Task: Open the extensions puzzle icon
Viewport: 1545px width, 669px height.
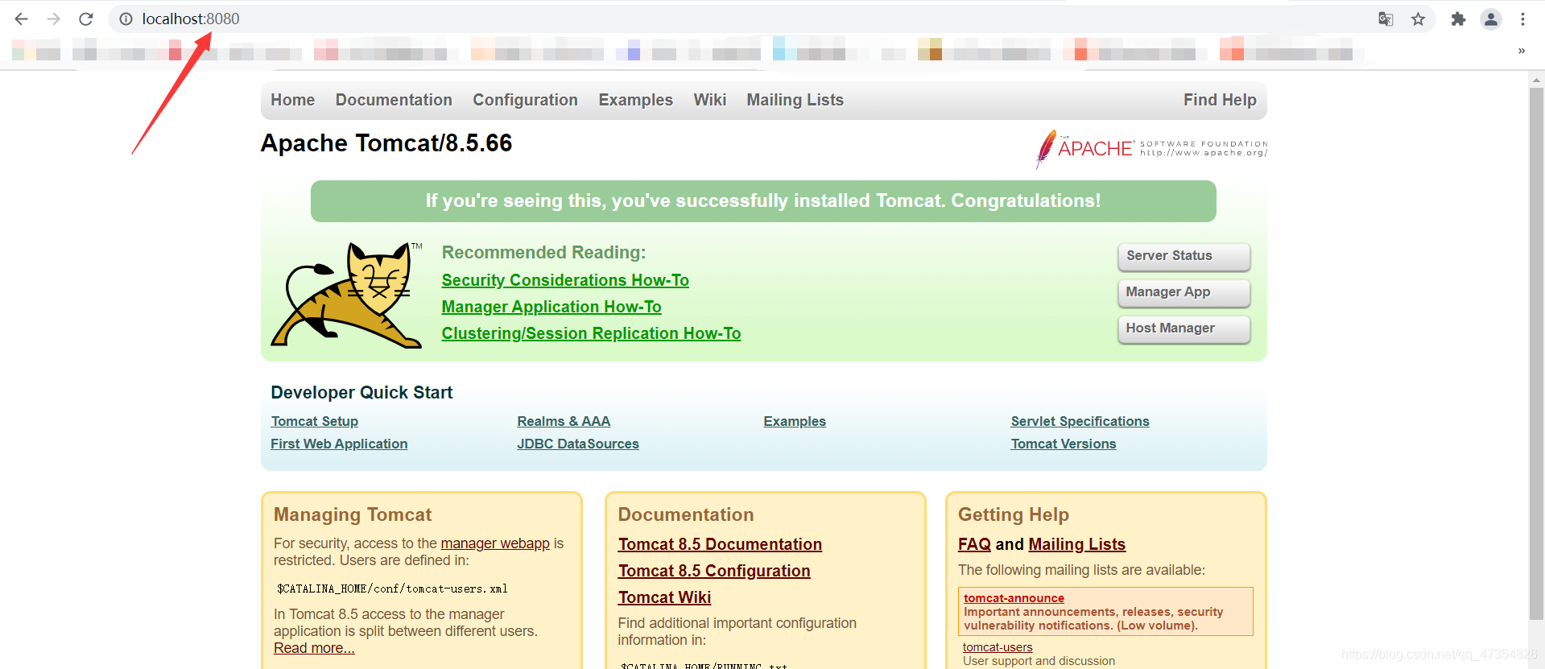Action: [x=1458, y=19]
